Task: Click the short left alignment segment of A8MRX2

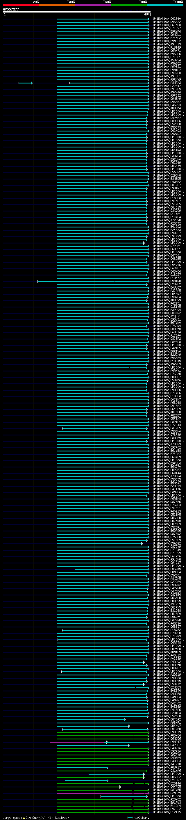Action: coord(26,83)
